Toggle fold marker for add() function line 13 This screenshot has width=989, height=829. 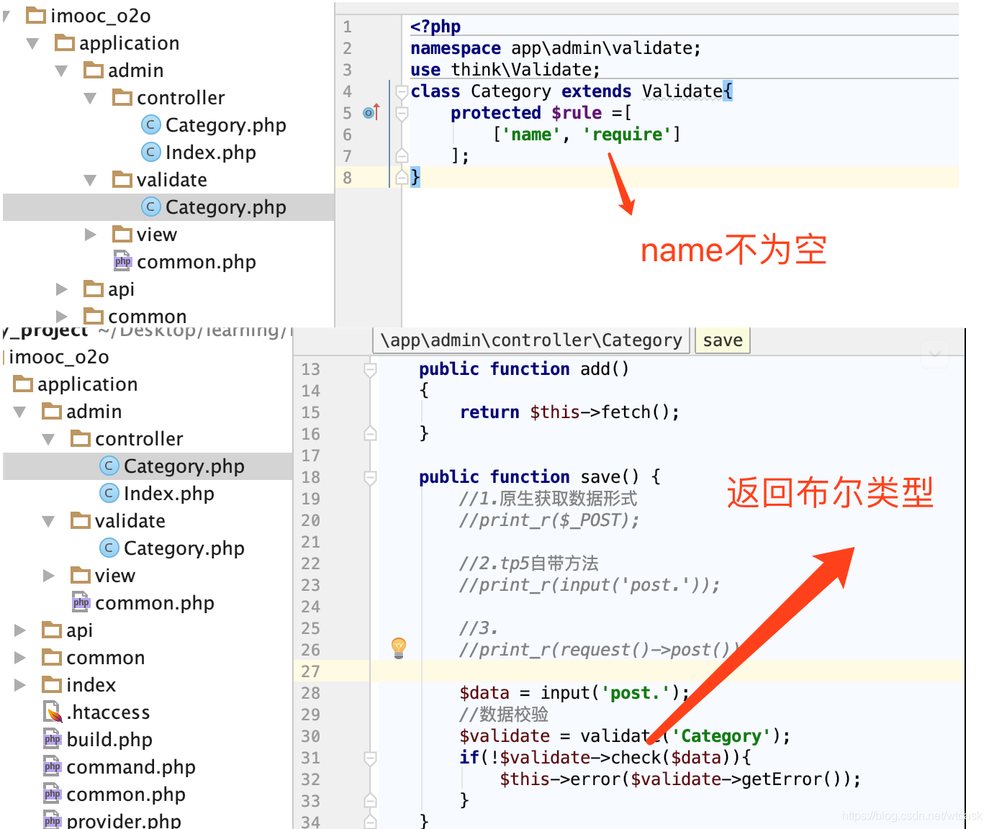371,369
